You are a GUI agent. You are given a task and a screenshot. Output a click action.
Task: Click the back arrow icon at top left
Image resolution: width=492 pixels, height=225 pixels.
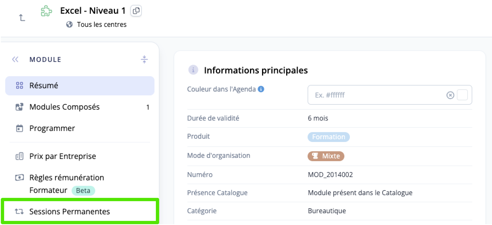tap(22, 18)
